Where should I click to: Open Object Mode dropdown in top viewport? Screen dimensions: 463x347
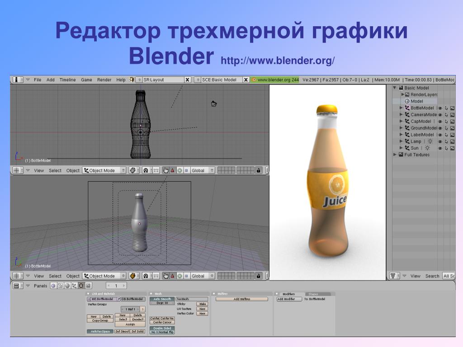104,170
